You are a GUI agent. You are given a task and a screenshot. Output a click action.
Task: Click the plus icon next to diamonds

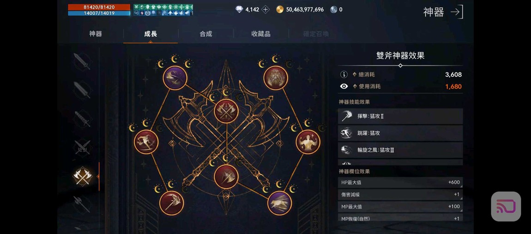[266, 10]
